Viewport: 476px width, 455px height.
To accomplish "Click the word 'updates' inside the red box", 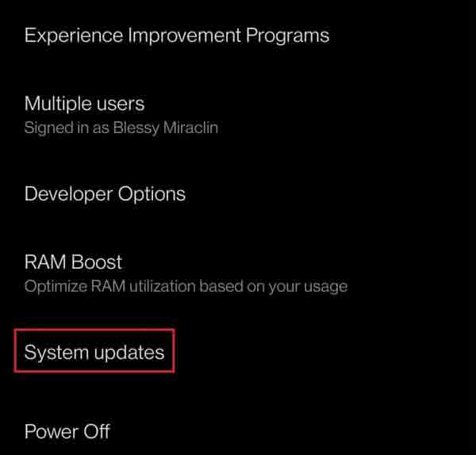I will (x=129, y=353).
